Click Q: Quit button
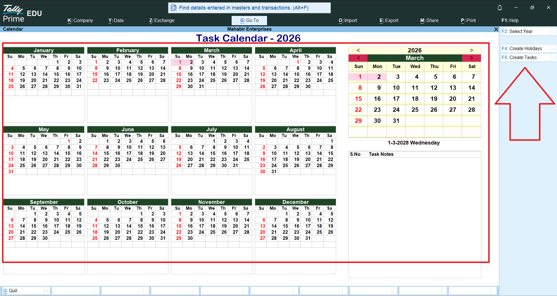Viewport: 557px width, 296px height. (x=23, y=291)
